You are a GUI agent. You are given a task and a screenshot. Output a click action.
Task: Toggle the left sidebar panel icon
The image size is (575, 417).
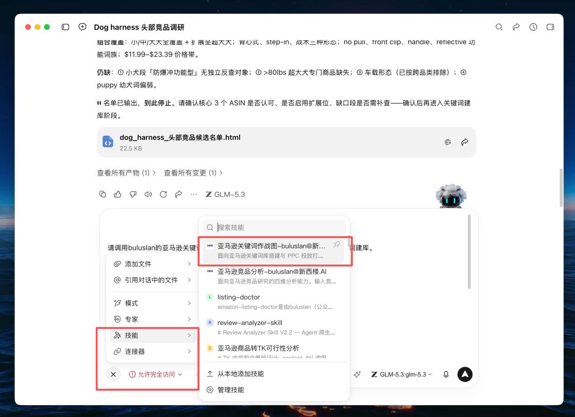[65, 27]
